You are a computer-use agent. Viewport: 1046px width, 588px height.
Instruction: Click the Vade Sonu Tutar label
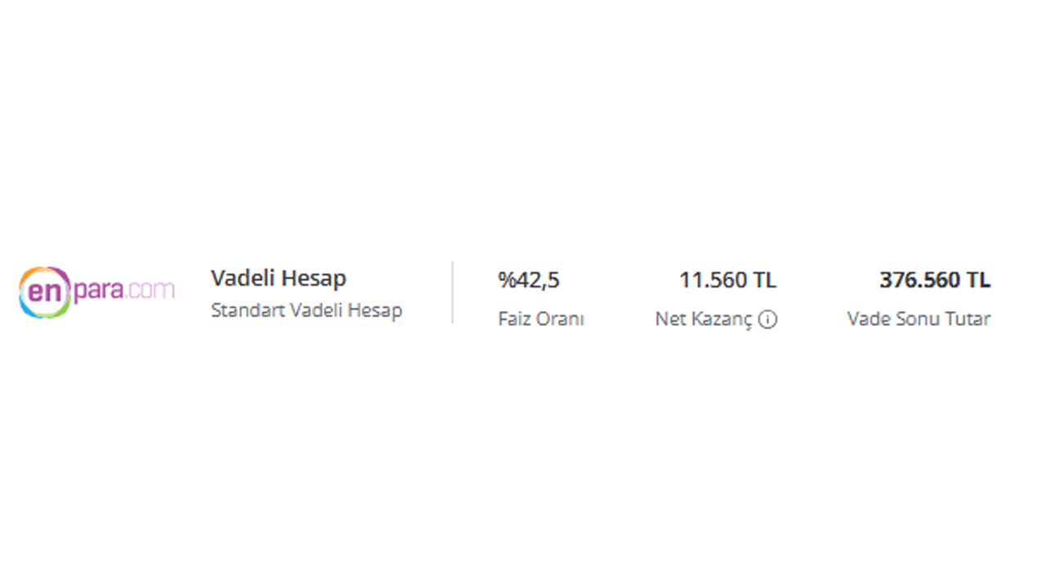click(919, 319)
